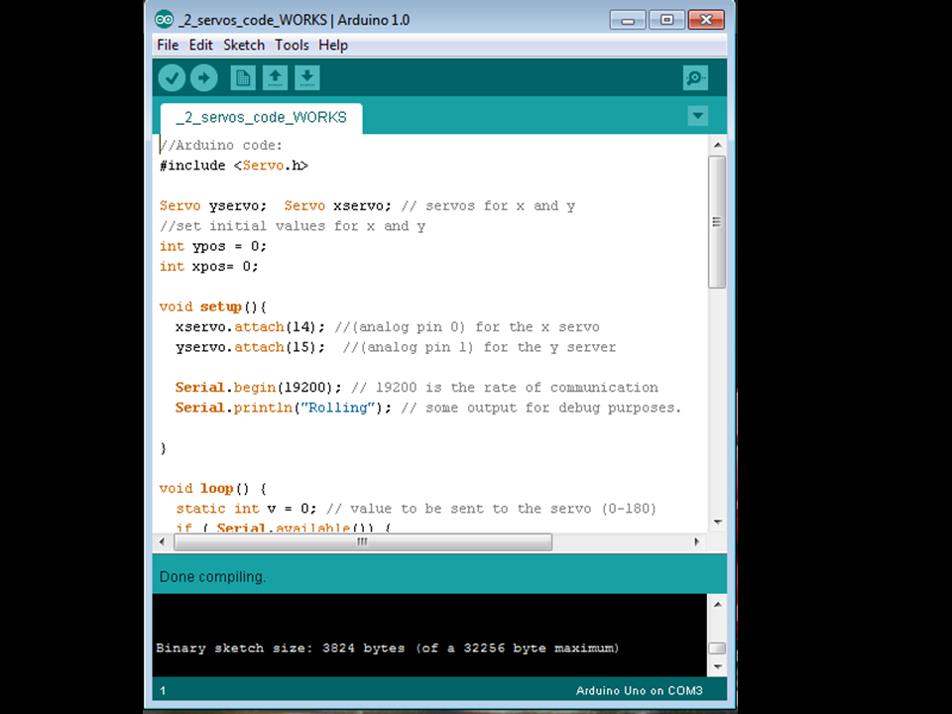Screen dimensions: 952x714
Task: Click the '//set initial values for x and y' comment
Action: tap(292, 226)
